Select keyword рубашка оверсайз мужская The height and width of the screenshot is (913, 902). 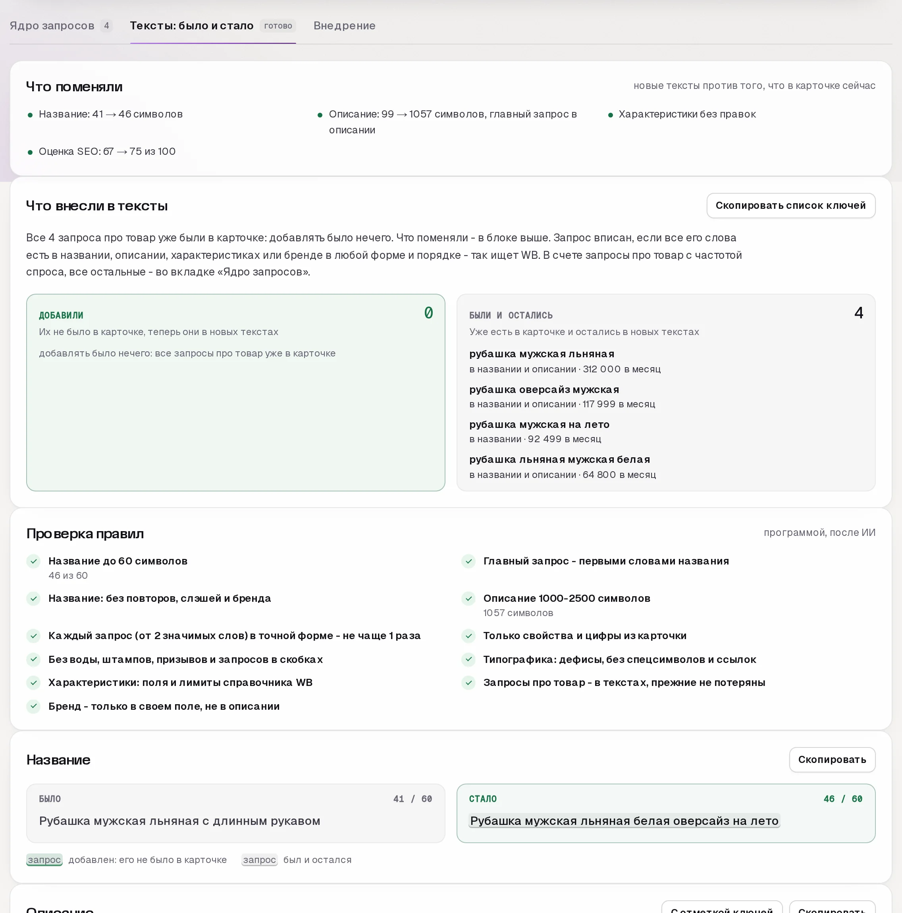coord(544,389)
